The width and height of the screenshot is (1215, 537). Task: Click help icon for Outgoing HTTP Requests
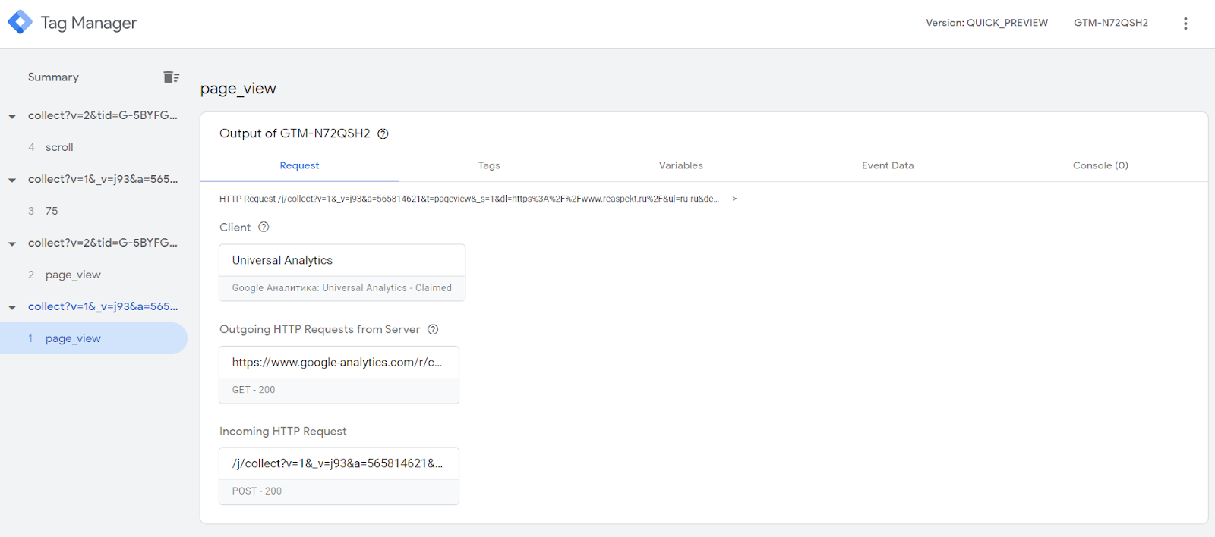pos(433,330)
